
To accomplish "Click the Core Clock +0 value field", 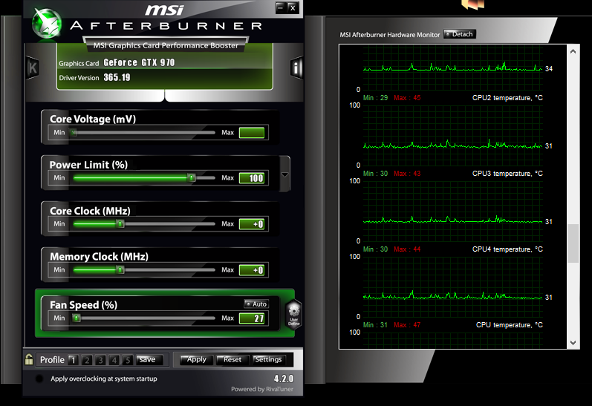I will click(x=252, y=224).
